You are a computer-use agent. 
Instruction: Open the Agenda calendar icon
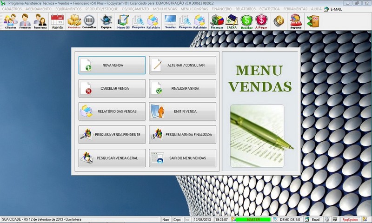click(x=57, y=21)
